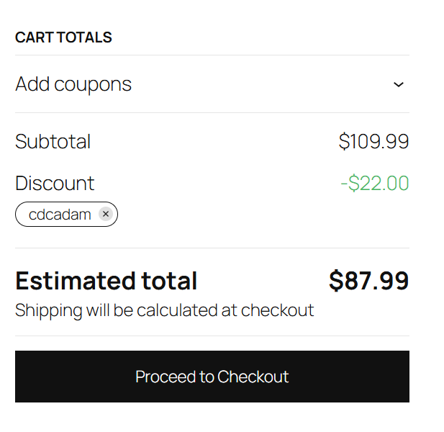This screenshot has width=444, height=432.
Task: Click the dollar sign of $87.99
Action: (335, 280)
